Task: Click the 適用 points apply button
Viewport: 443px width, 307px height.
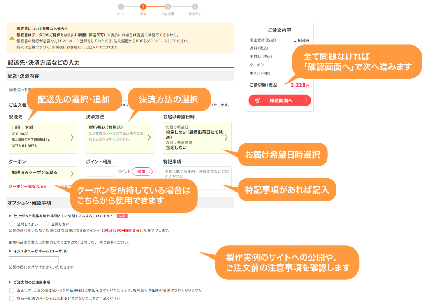Action: [142, 171]
